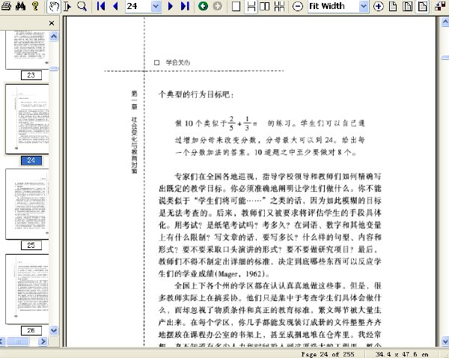The width and height of the screenshot is (449, 358).
Task: Click the rightmost red toolbar icon
Action: 441,6
